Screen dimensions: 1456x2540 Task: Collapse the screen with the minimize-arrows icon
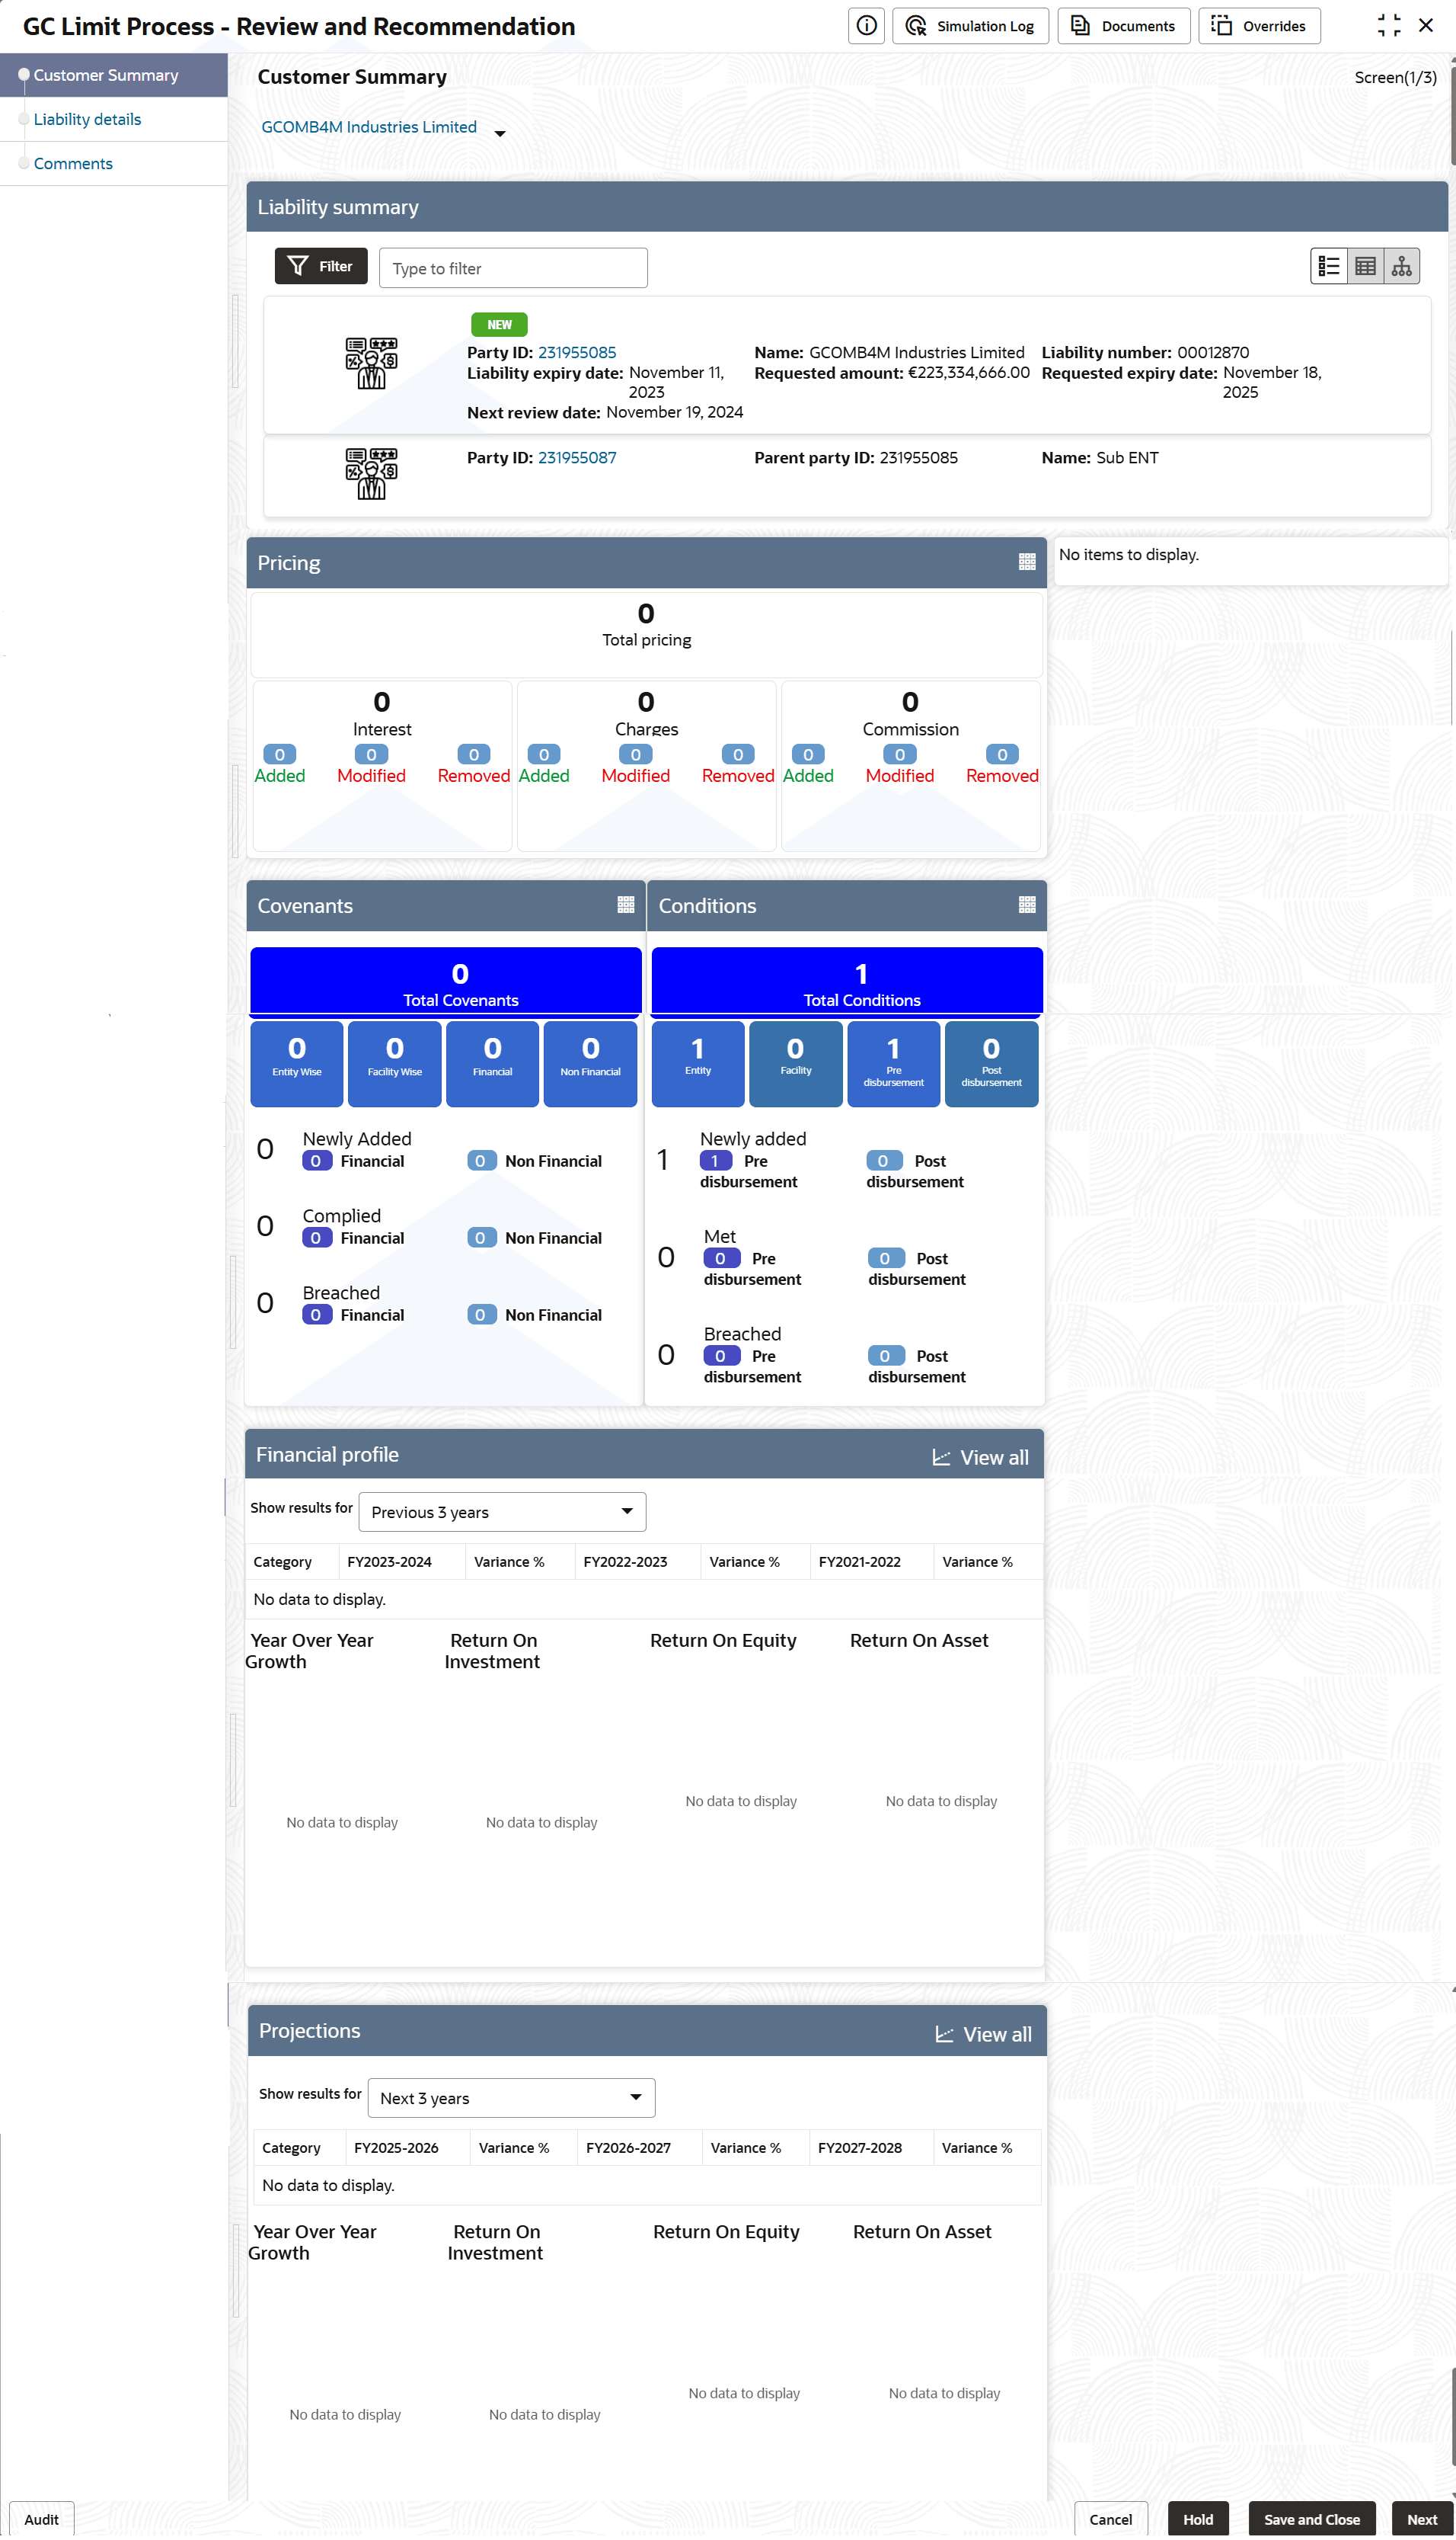pos(1388,26)
